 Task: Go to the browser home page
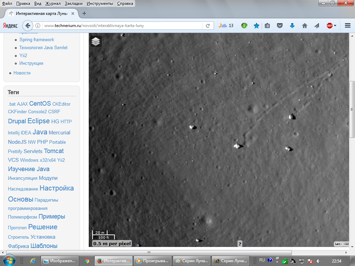[x=305, y=26]
